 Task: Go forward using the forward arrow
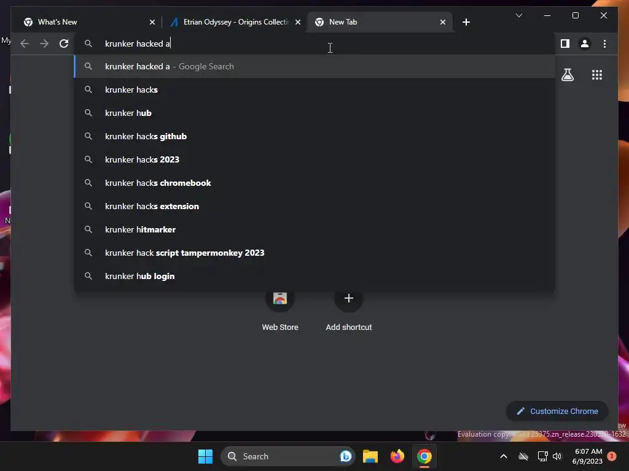44,44
